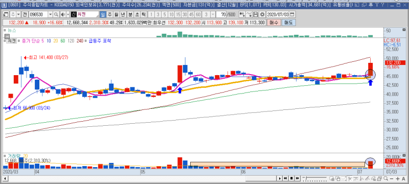Click the bottom toolbar magnifier icon
The image size is (409, 184).
pyautogui.click(x=386, y=178)
